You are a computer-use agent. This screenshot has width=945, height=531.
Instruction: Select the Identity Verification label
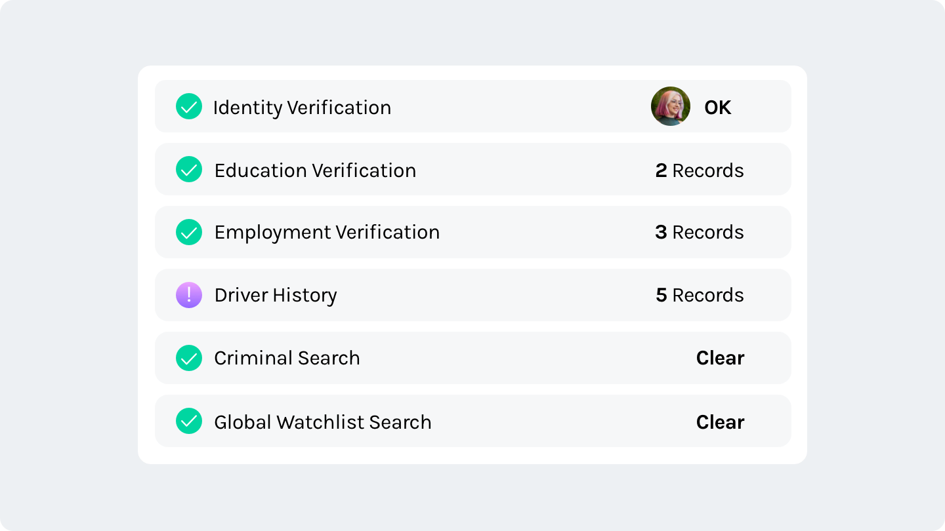tap(302, 108)
